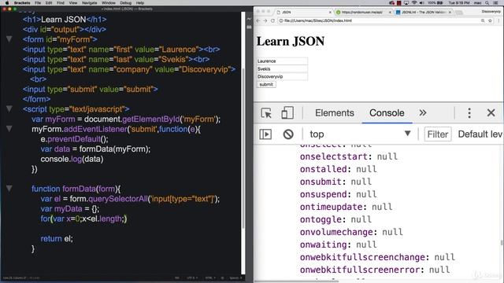Image resolution: width=504 pixels, height=283 pixels.
Task: Select the DevTools inspect element icon
Action: 266,113
